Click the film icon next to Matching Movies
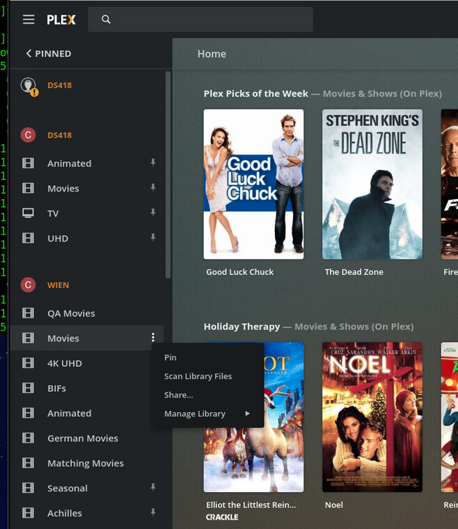The height and width of the screenshot is (529, 458). tap(28, 463)
